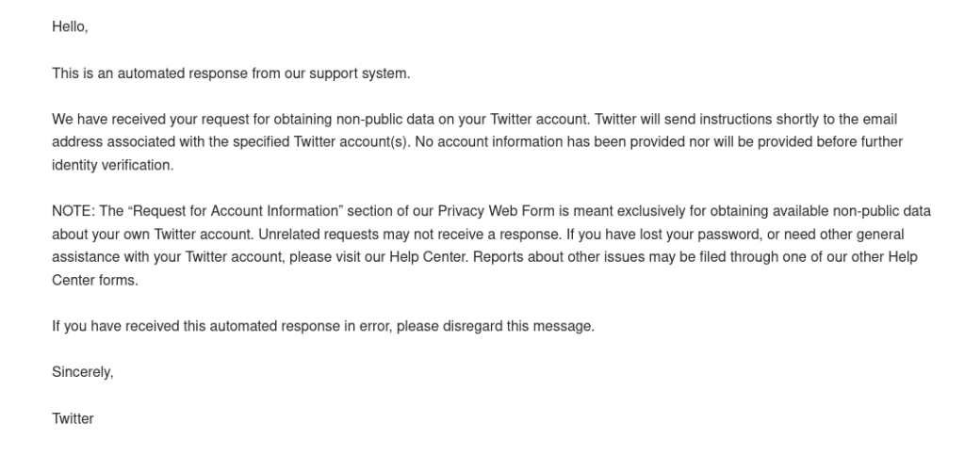Click the word "Sincerely,"
This screenshot has width=965, height=456.
tap(83, 372)
